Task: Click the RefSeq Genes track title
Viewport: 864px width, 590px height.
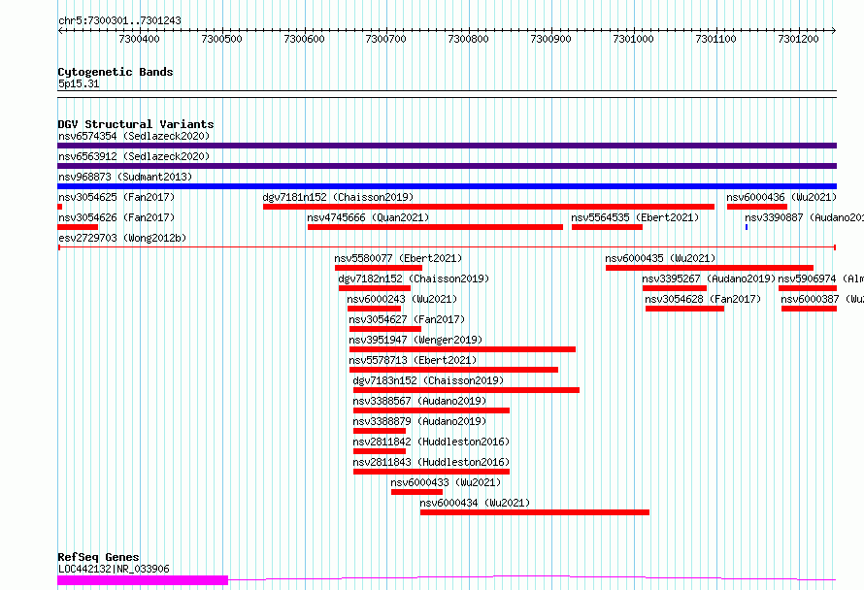Action: [98, 557]
